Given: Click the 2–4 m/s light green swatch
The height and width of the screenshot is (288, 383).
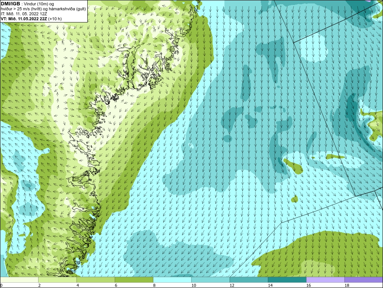Looking at the screenshot, I should point(57,280).
